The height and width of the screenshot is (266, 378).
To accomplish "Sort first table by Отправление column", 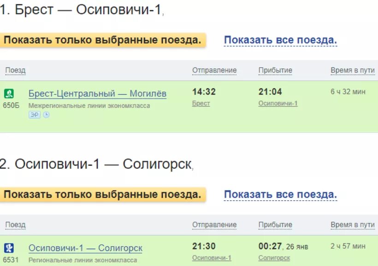I will click(x=214, y=70).
